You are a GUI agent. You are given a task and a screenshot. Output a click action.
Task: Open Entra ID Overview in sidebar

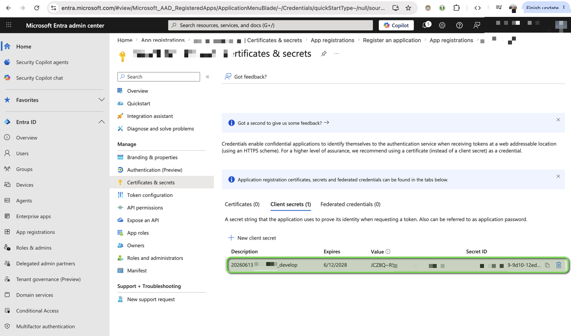pos(27,138)
